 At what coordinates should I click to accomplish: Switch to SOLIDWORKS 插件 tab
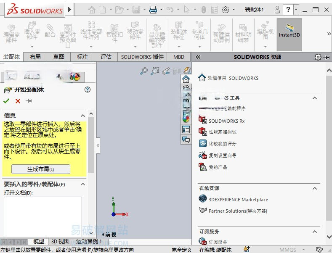142,57
